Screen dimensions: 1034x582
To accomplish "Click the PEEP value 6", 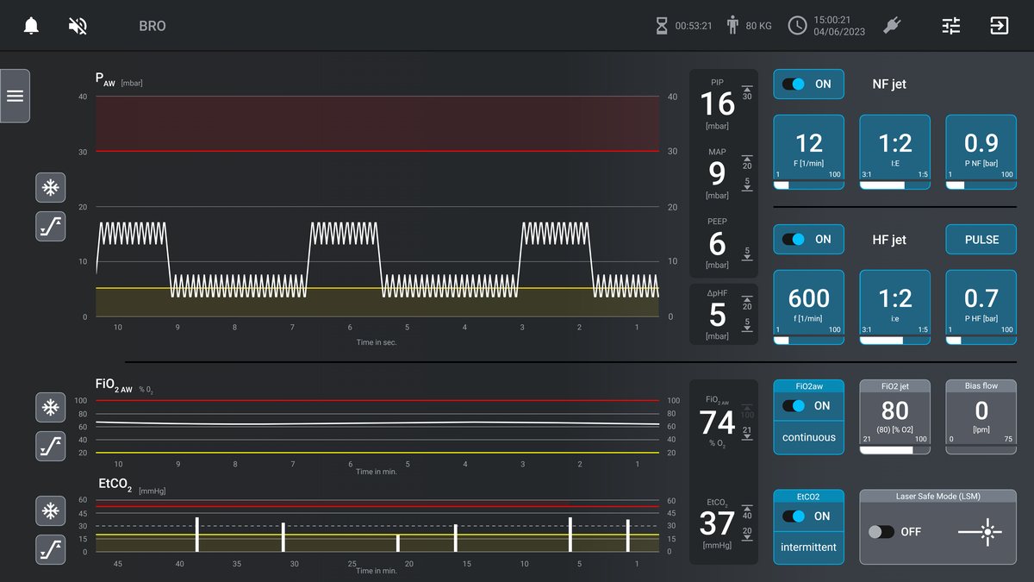I will [717, 244].
